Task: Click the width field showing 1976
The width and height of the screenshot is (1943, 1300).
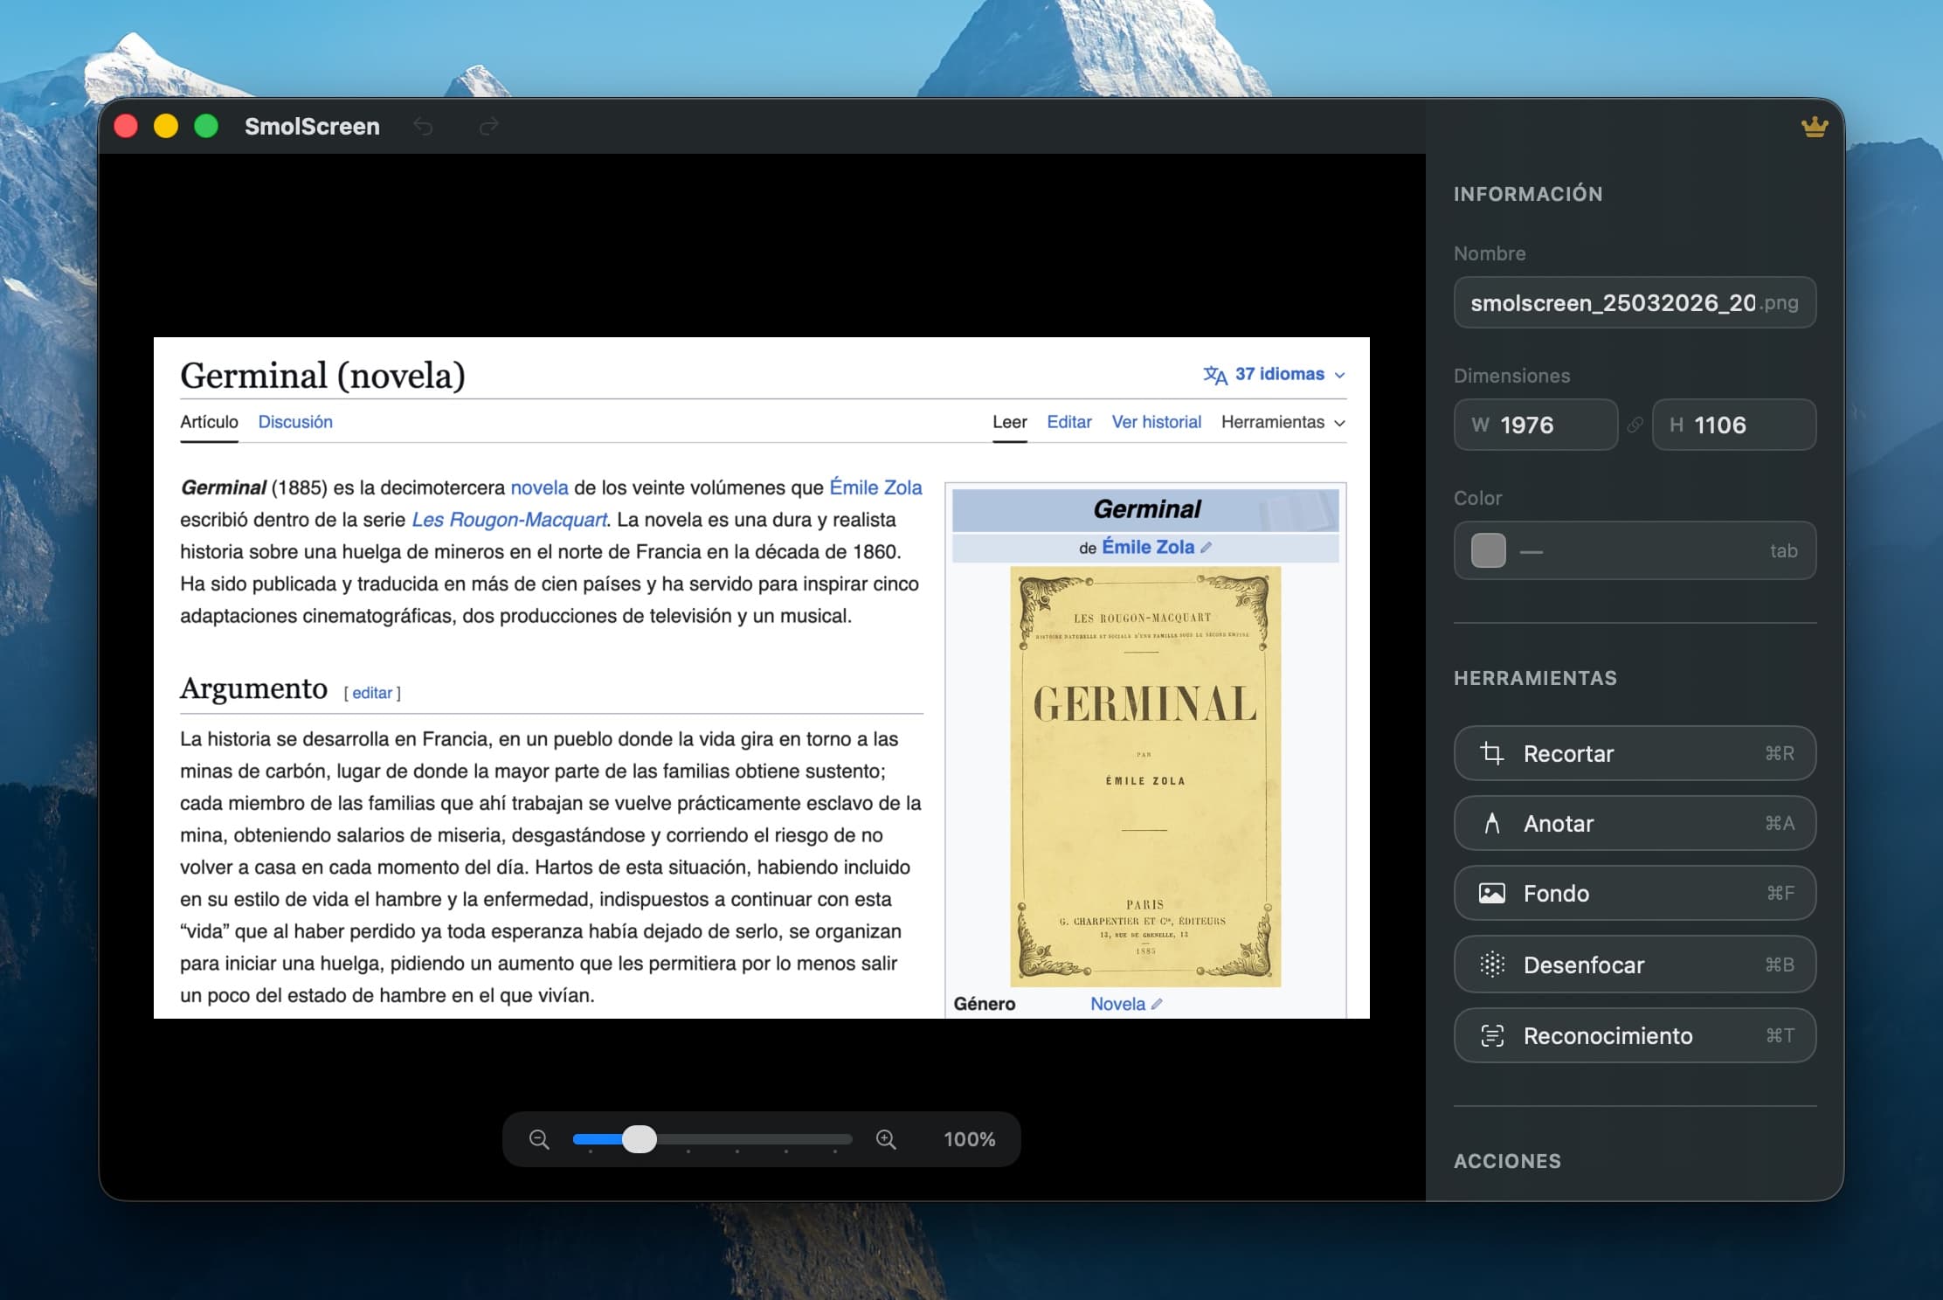Action: point(1536,425)
